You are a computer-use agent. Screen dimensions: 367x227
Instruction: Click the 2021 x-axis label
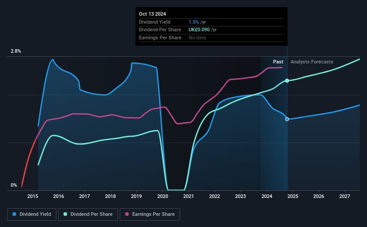188,196
